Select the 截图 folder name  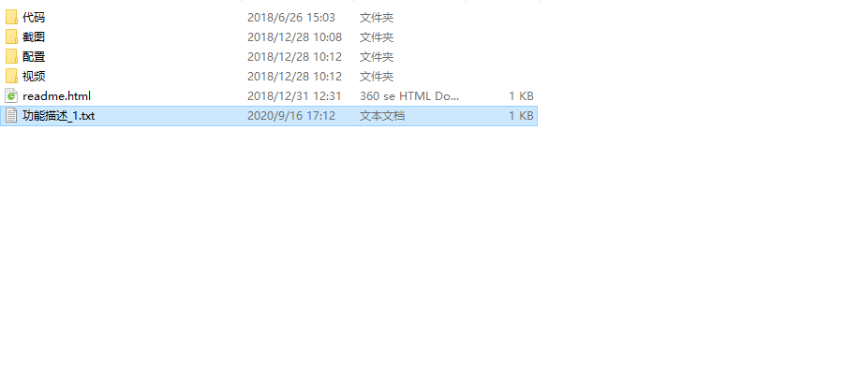(x=34, y=37)
